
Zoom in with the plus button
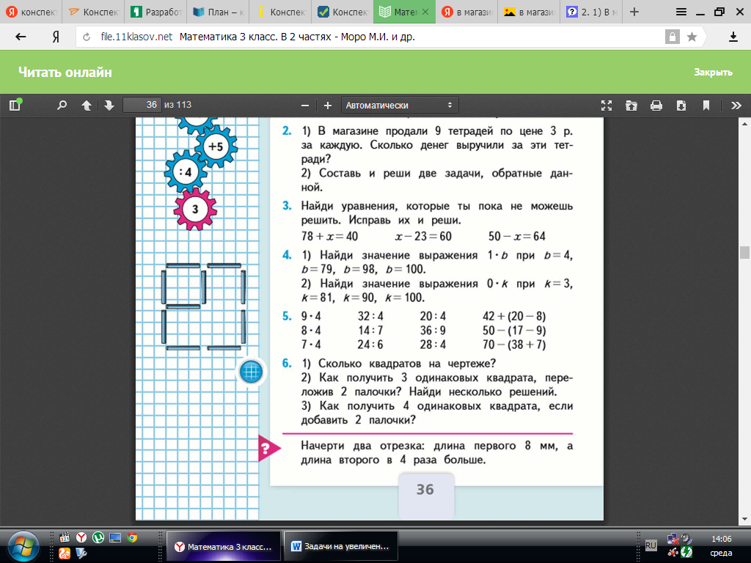(x=328, y=105)
